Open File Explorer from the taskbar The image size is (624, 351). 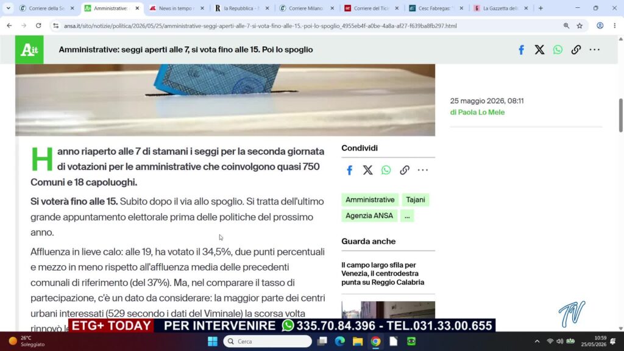pyautogui.click(x=358, y=341)
